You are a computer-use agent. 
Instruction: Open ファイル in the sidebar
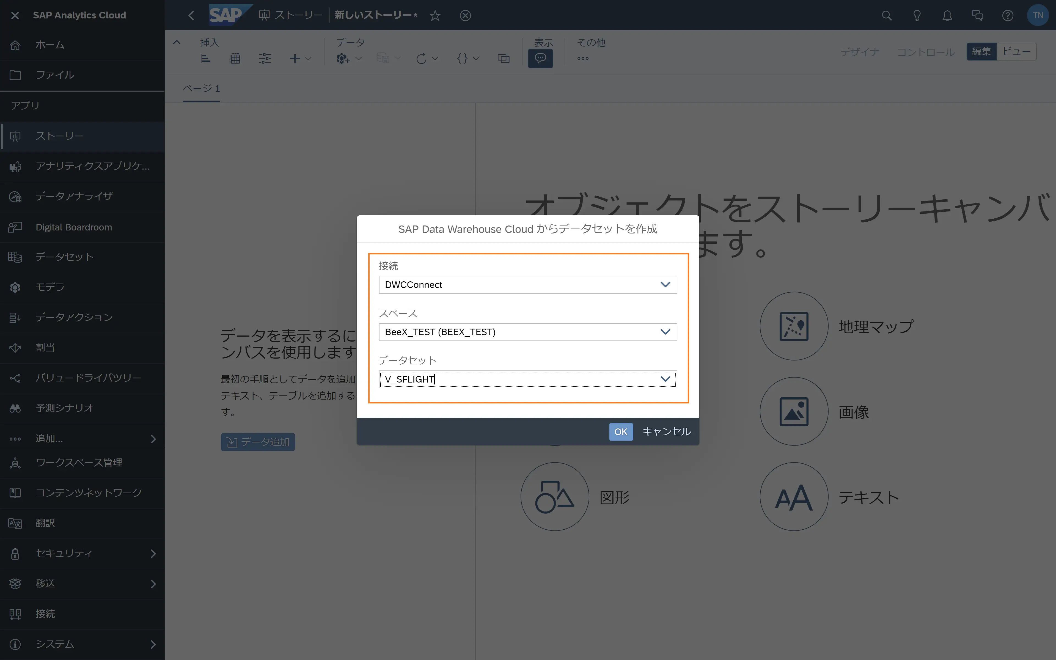[x=82, y=75]
